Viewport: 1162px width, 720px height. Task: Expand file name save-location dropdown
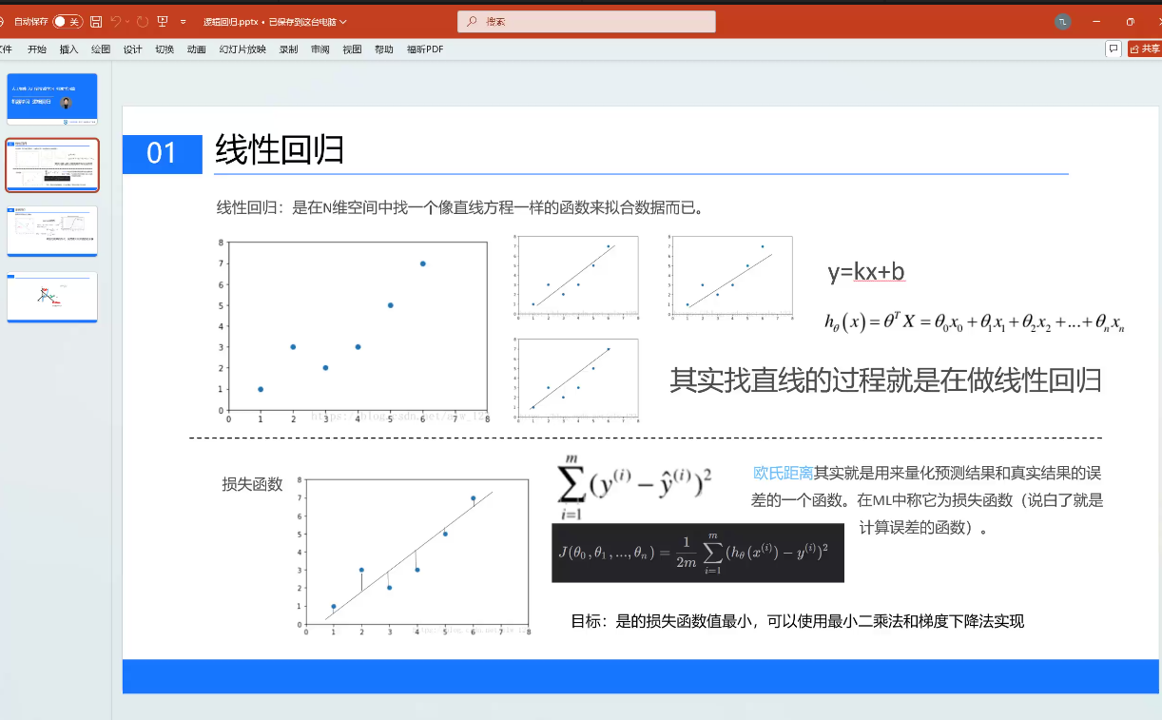tap(343, 21)
